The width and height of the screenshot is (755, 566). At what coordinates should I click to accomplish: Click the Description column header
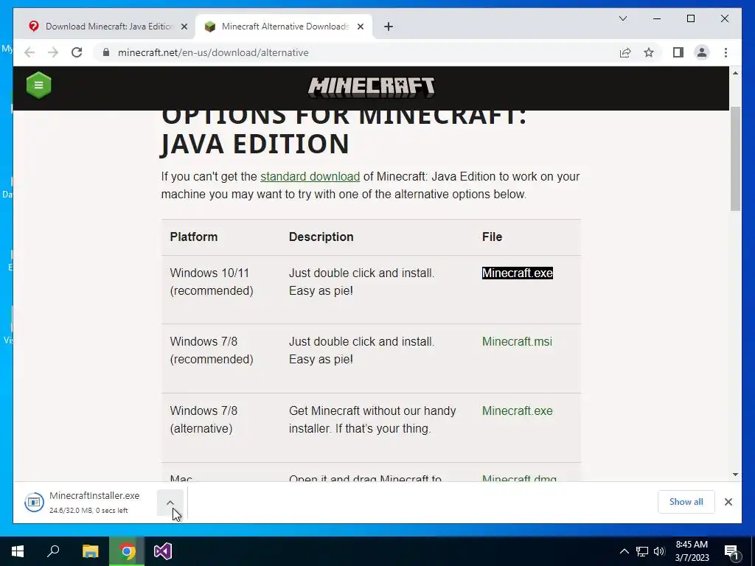click(x=321, y=237)
